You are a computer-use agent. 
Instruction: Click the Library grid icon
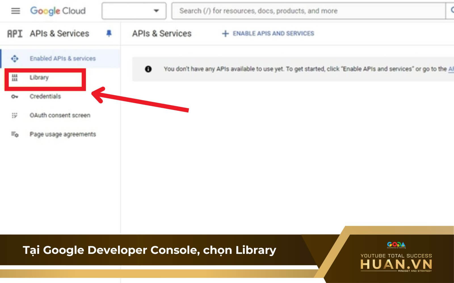coord(14,78)
